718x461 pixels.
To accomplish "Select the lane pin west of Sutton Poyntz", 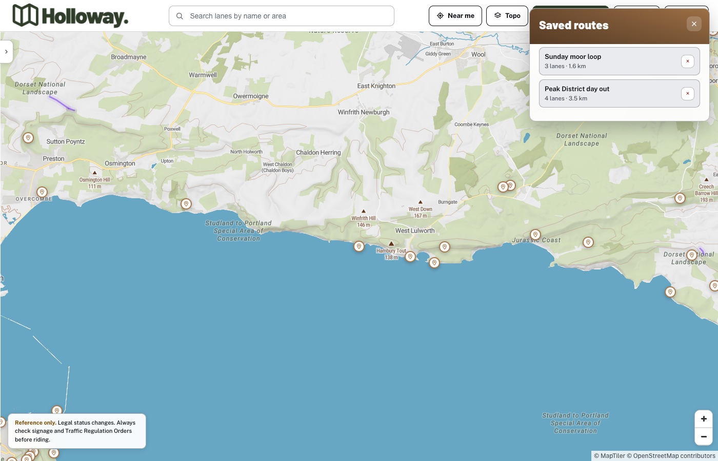I will pos(28,138).
